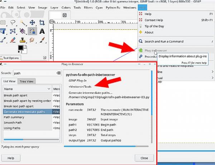Click the green Plug-in Browser puzzle icon
The image size is (215, 165).
click(x=141, y=50)
